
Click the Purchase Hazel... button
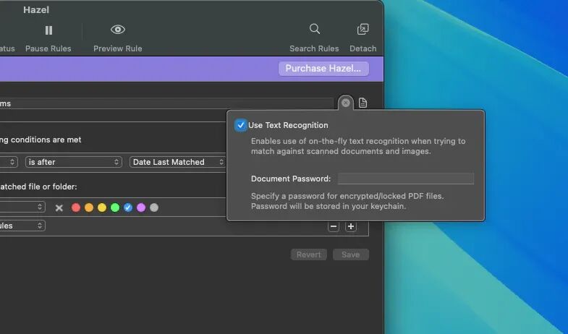[x=323, y=69]
